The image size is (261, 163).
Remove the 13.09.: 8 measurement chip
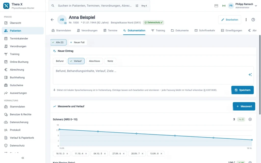161,154
